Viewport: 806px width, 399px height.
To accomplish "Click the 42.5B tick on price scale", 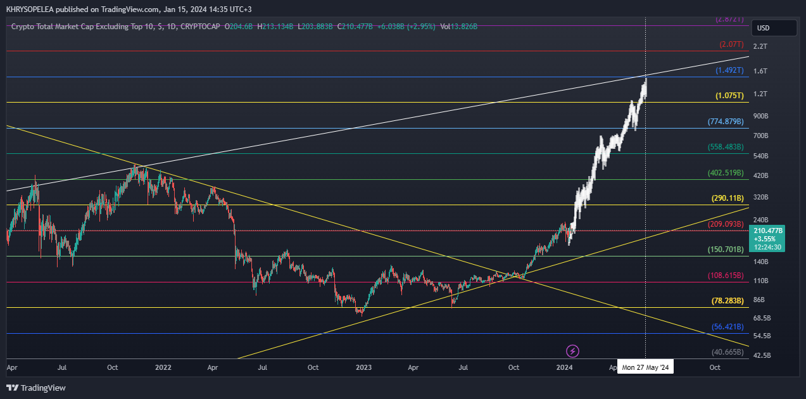I will pos(762,356).
